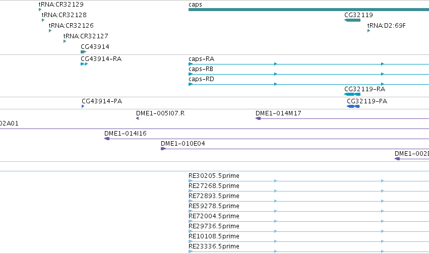Select the RE10108.5prime start arrow

tap(191, 241)
